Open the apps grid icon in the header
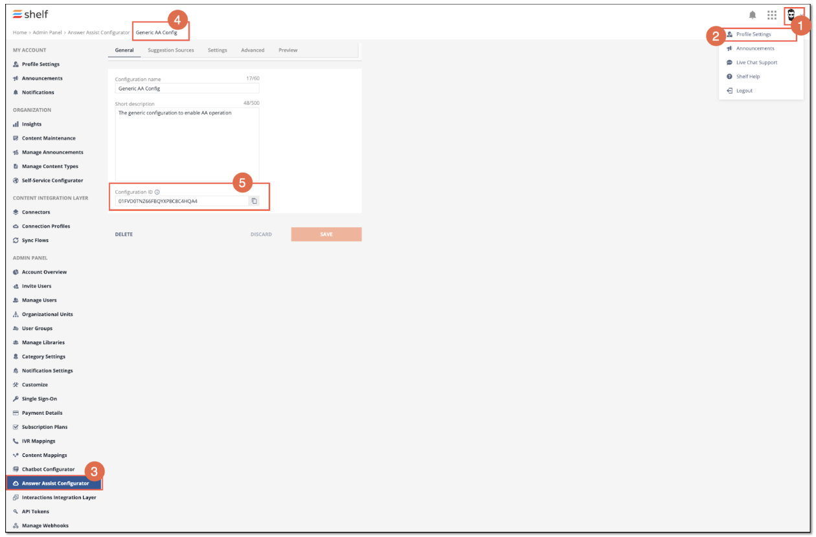 click(x=772, y=15)
